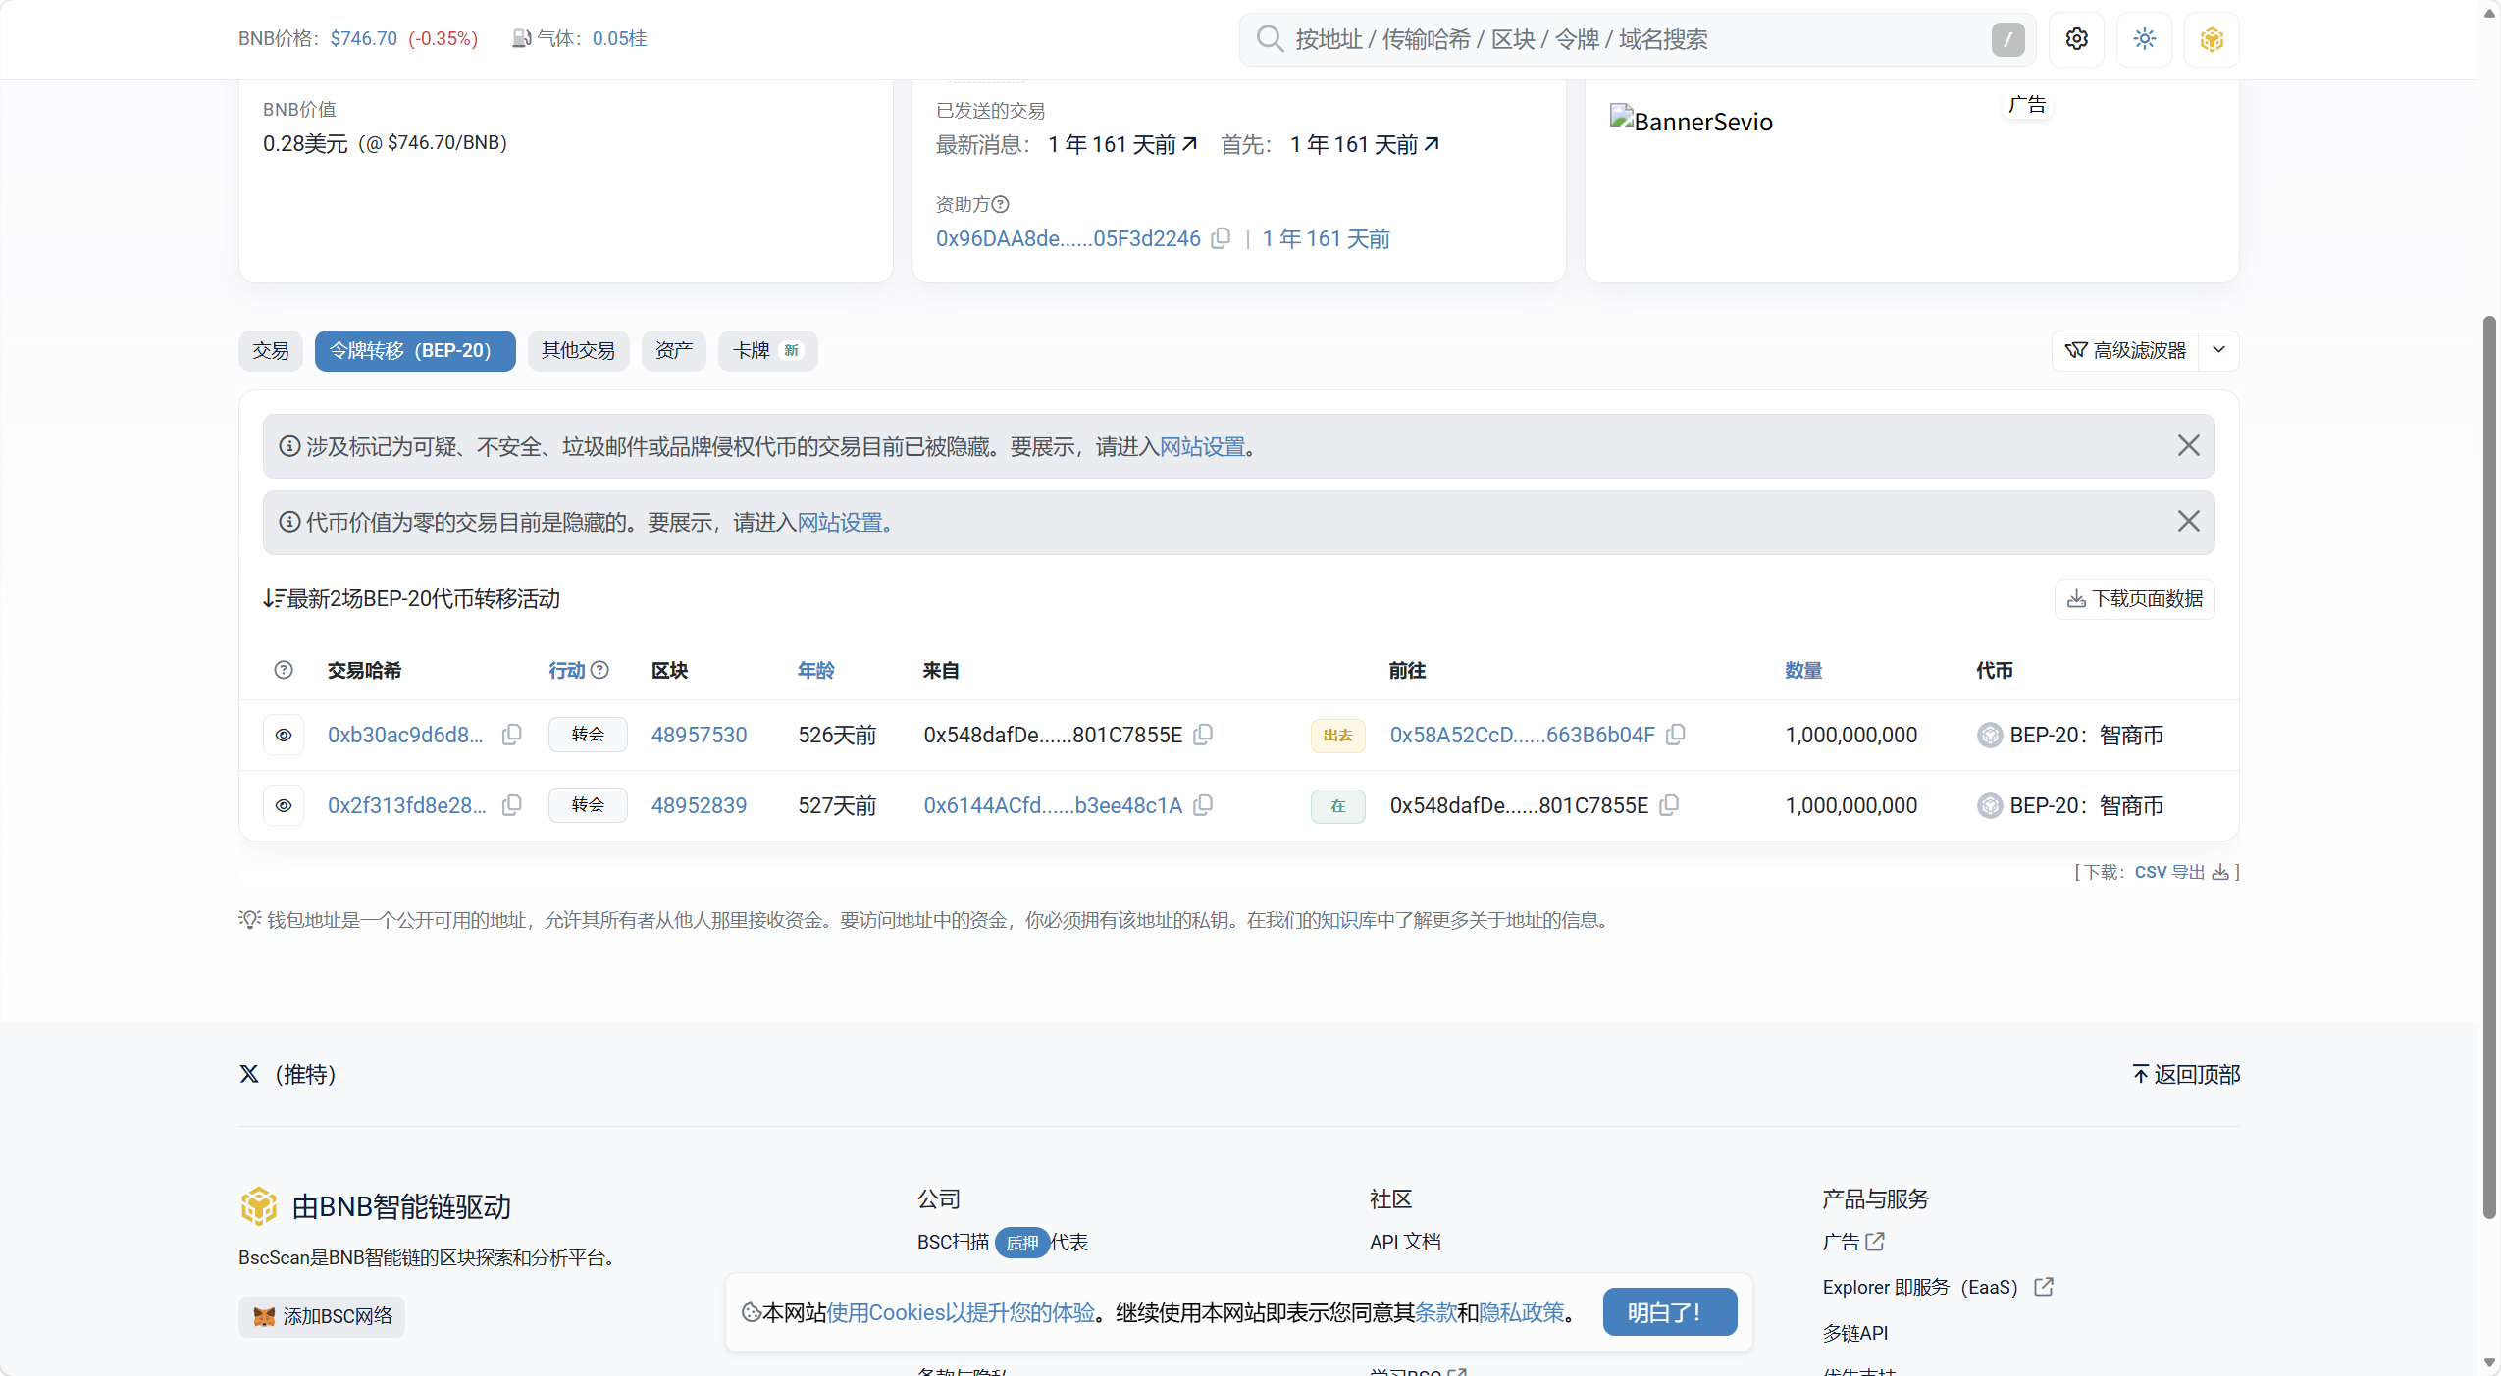Click the slash shortcut icon in search bar
The image size is (2501, 1376).
(2007, 39)
